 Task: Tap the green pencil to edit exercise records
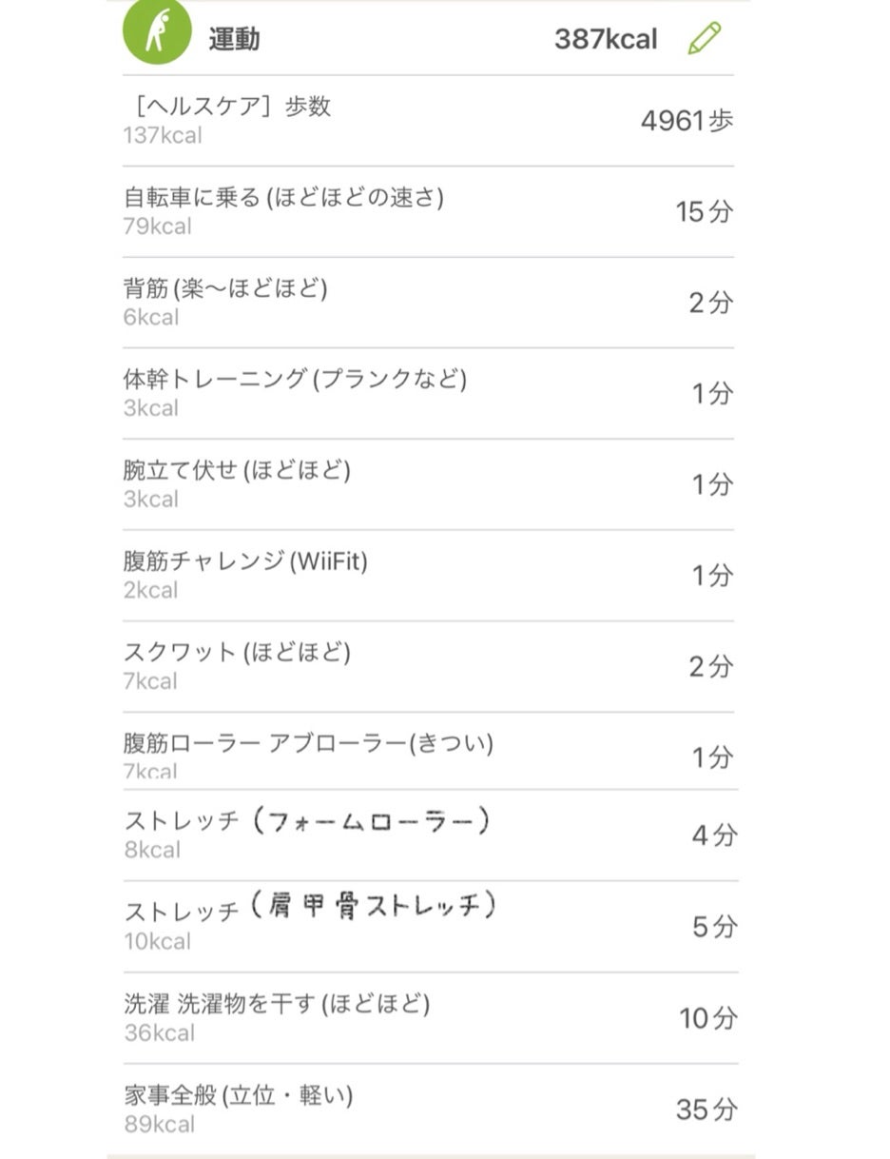coord(705,40)
